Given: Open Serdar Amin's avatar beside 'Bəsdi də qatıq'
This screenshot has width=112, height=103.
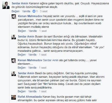Looking at the screenshot, I should tap(14, 74).
